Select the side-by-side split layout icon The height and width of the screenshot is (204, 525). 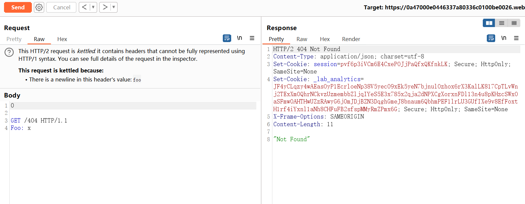tap(489, 23)
